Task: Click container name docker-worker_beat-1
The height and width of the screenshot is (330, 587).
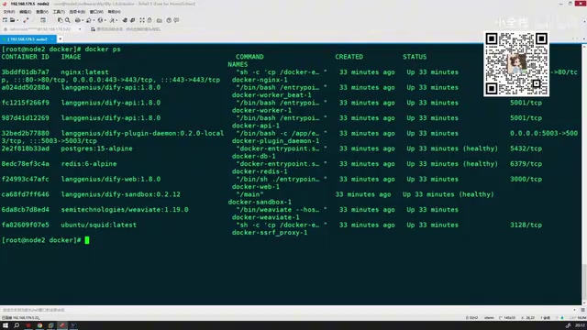Action: pos(271,95)
